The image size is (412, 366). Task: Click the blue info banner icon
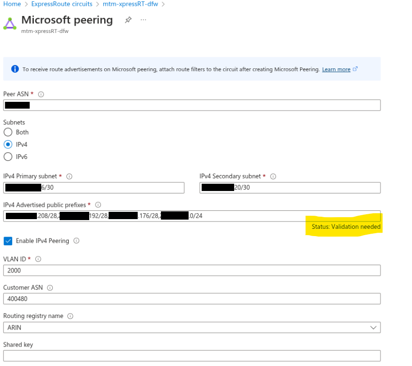(15, 69)
